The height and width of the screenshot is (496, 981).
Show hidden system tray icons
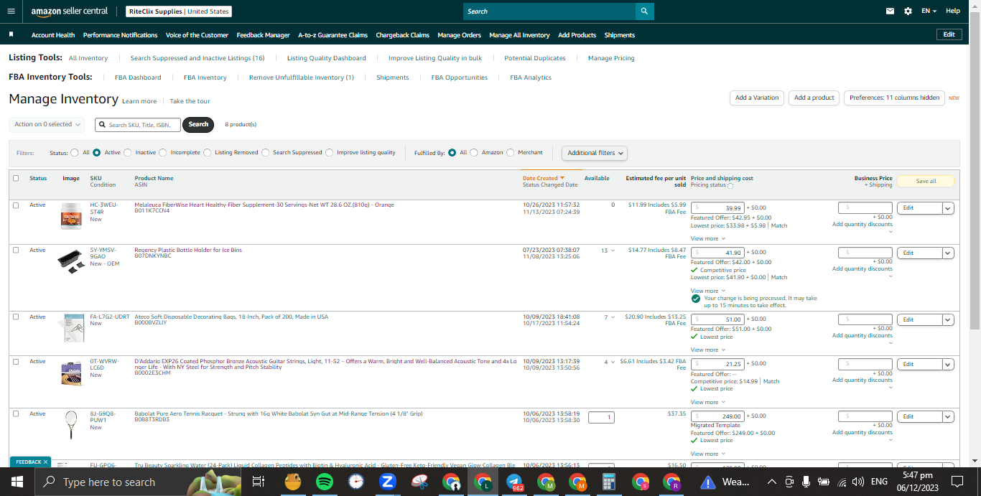point(772,482)
